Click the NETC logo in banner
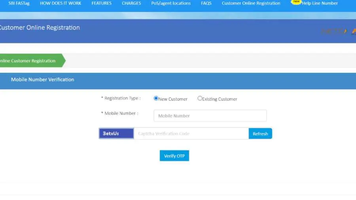The height and width of the screenshot is (200, 356). click(334, 31)
